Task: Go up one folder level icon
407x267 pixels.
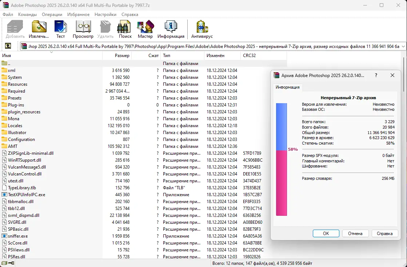Action: pos(8,46)
